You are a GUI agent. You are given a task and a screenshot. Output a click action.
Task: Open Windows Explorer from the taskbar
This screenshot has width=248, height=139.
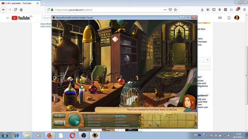pos(28,136)
